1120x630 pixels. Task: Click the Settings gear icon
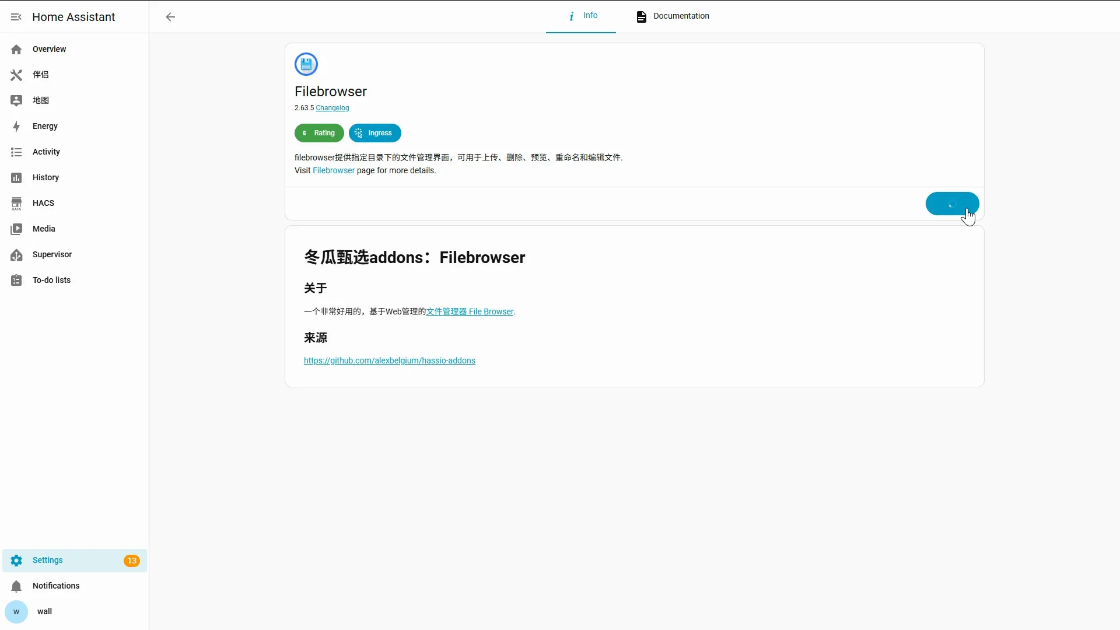click(x=16, y=561)
